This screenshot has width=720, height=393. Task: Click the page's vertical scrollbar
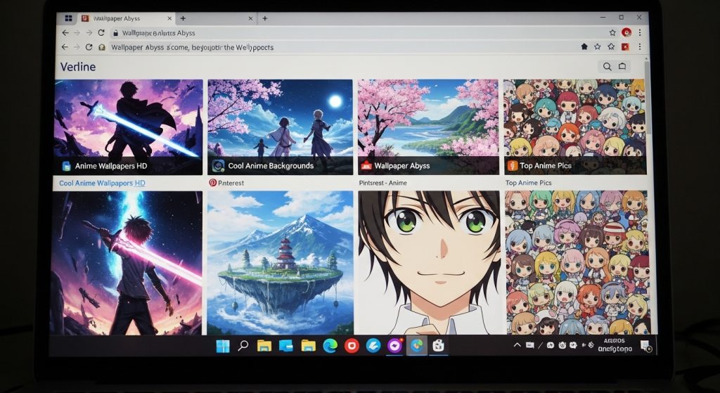coord(648,98)
